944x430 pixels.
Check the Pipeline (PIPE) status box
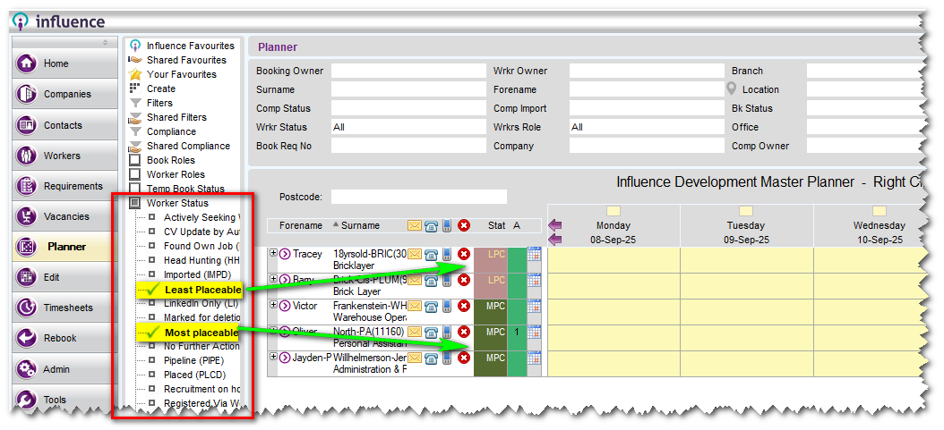pos(152,360)
